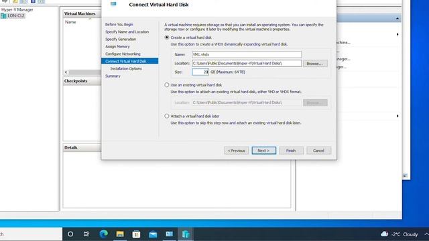This screenshot has height=241, width=429.
Task: Select the LON-CL2 server icon in the tree
Action: click(x=3, y=16)
